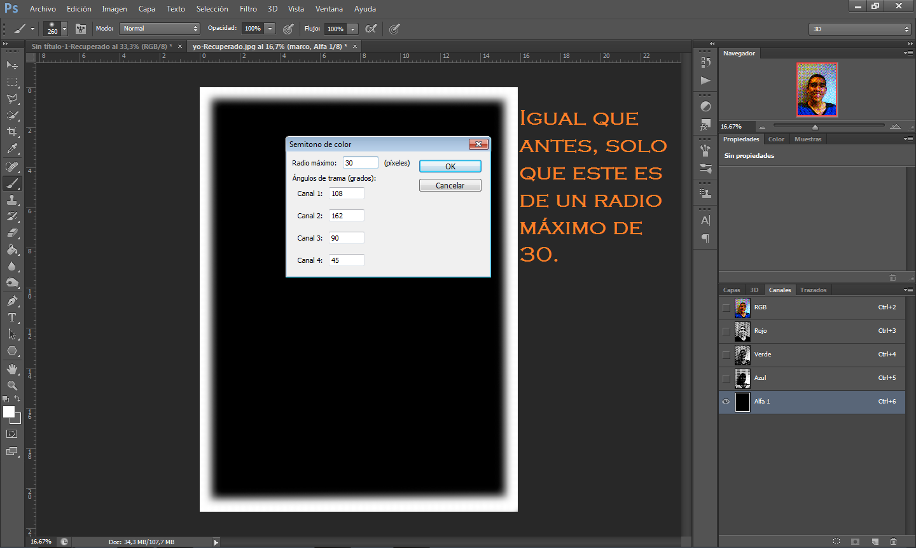Select the Zoom tool

(x=12, y=386)
